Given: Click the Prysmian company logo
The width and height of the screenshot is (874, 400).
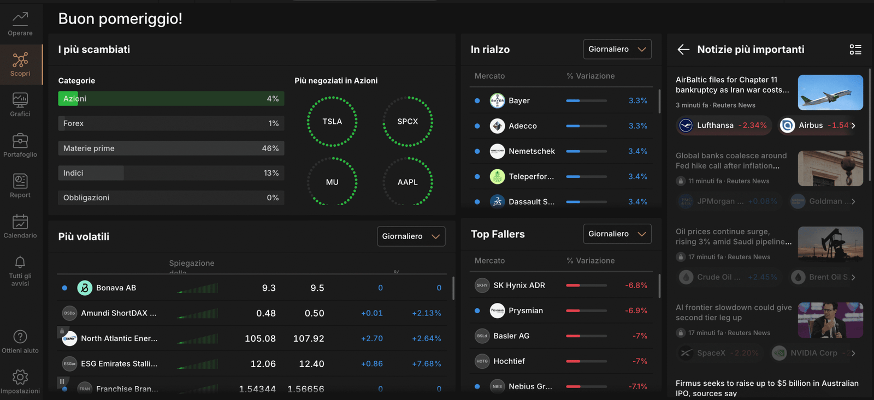Looking at the screenshot, I should pos(497,311).
